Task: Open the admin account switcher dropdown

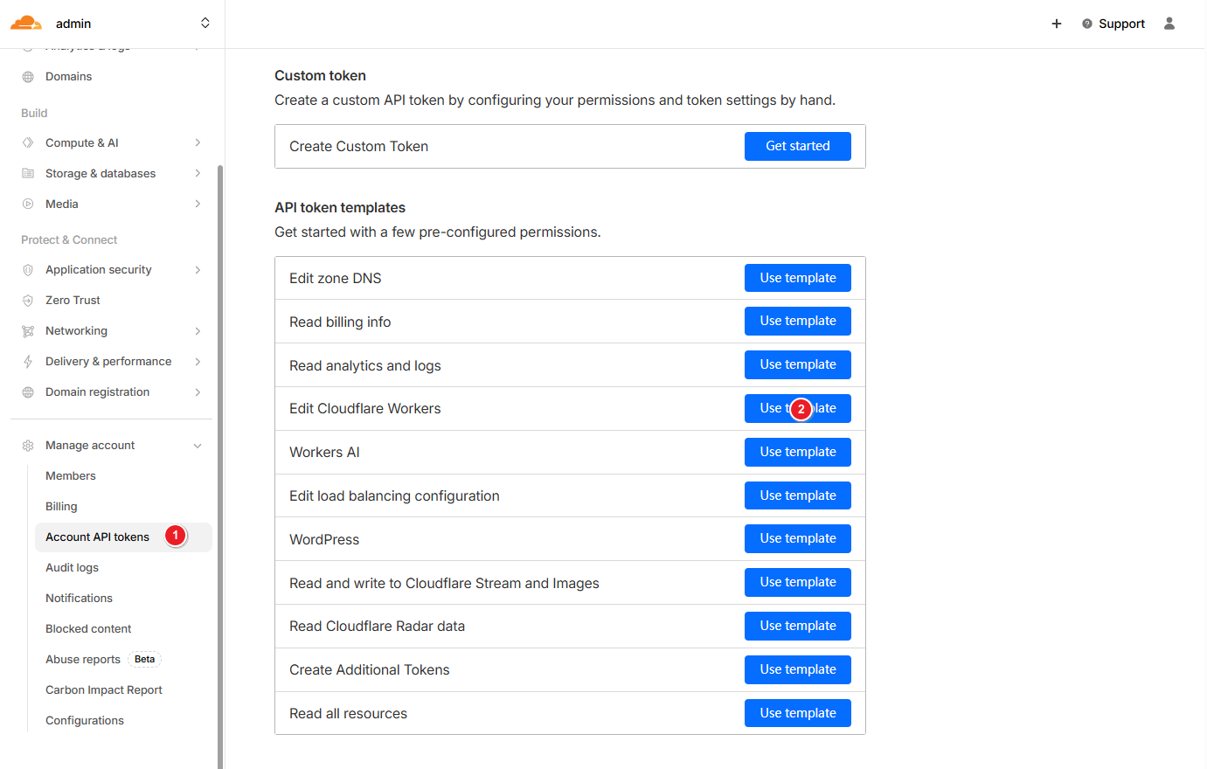Action: point(205,24)
